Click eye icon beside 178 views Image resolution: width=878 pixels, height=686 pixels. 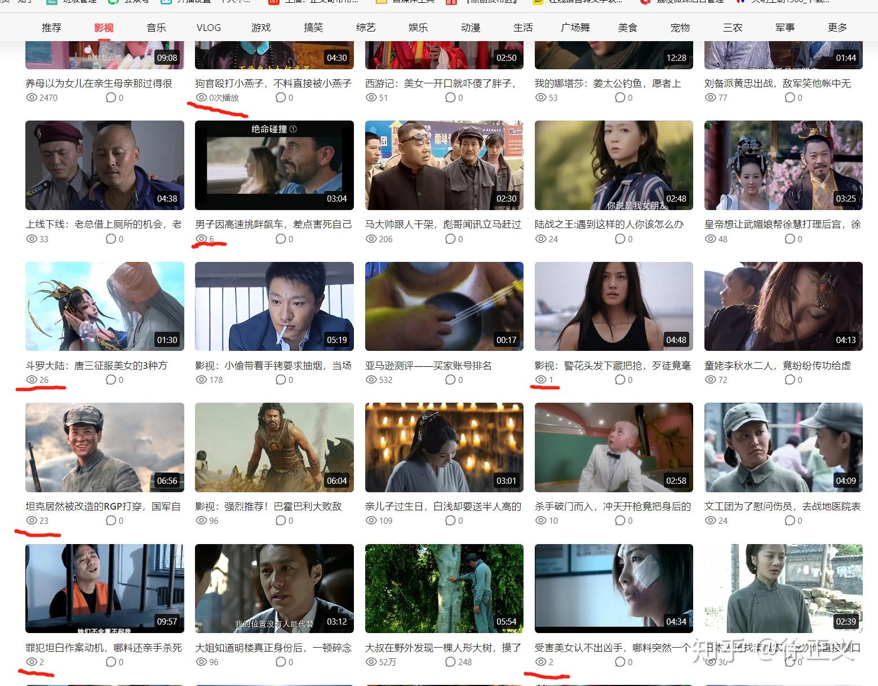tap(201, 380)
